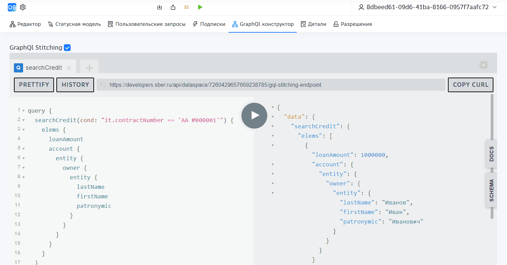507x265 pixels.
Task: Go to the Подписки tab
Action: coord(209,24)
